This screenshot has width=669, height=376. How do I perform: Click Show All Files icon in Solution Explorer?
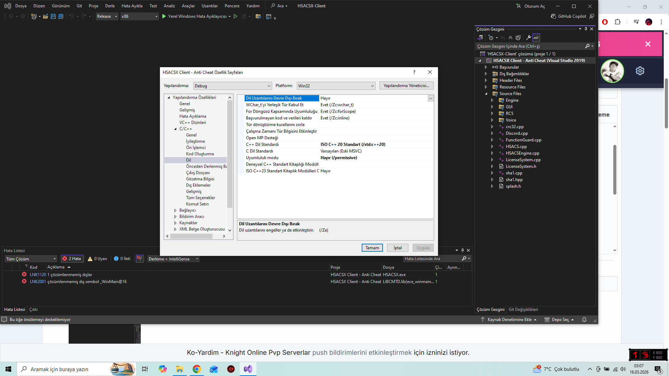coord(518,38)
